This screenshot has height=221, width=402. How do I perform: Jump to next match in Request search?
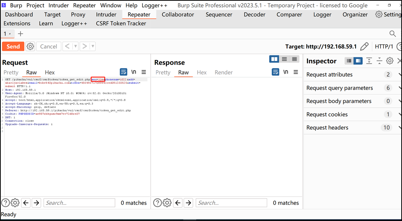click(x=36, y=203)
